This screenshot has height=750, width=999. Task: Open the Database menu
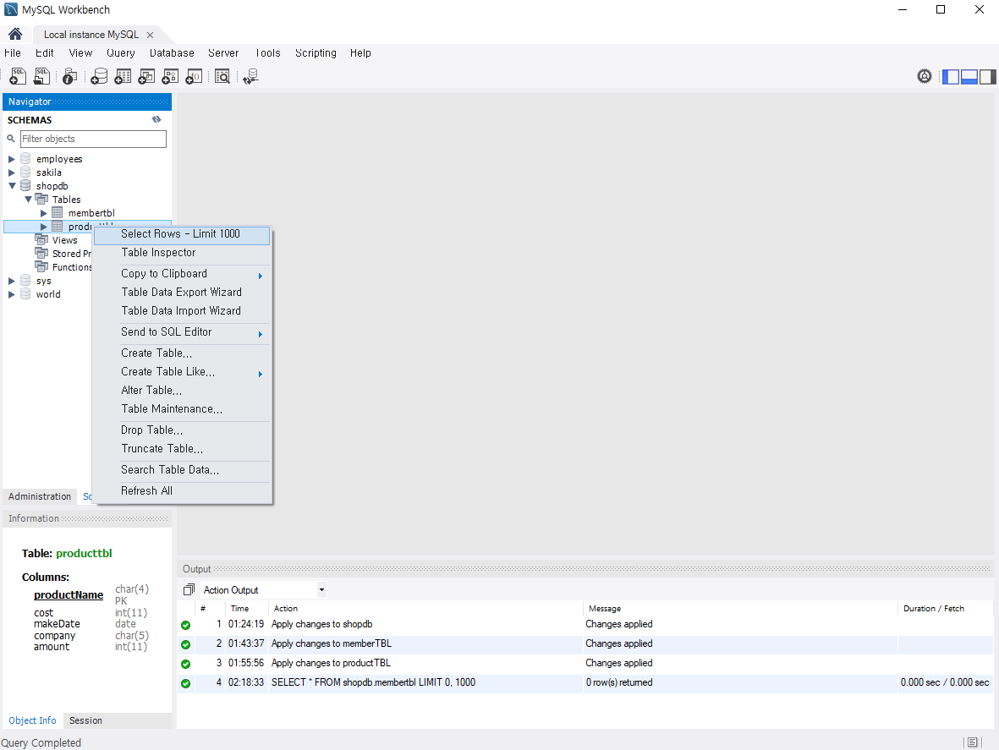pyautogui.click(x=172, y=52)
